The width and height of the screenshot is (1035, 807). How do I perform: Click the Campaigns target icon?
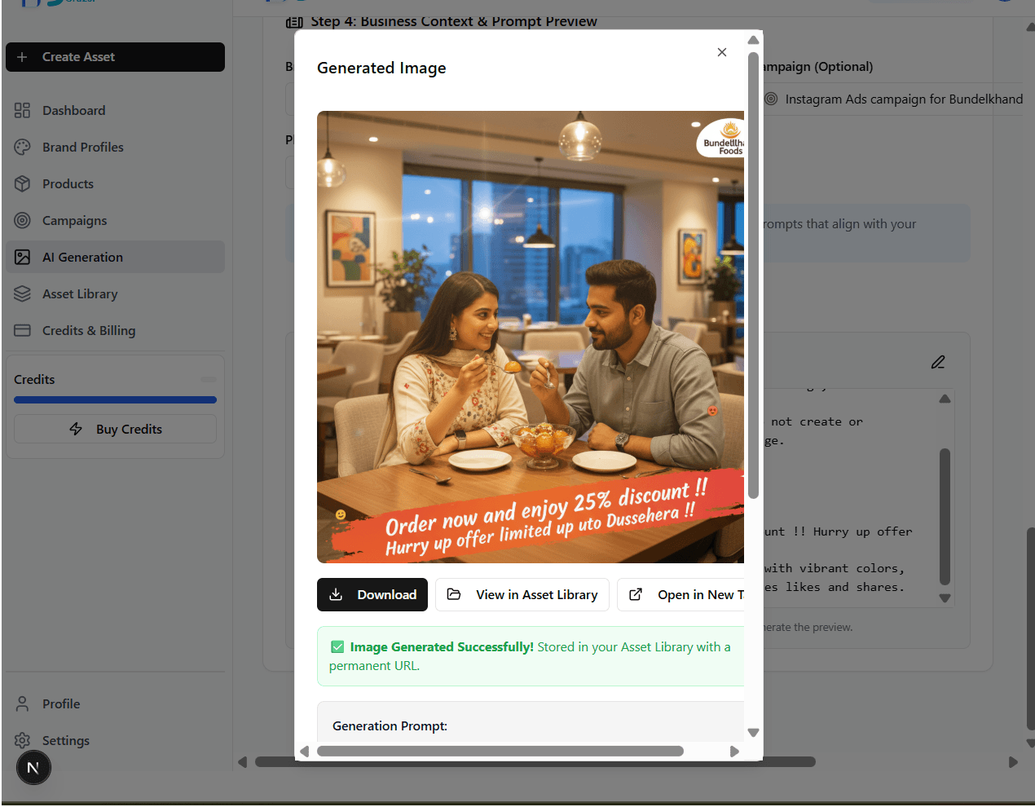click(22, 221)
